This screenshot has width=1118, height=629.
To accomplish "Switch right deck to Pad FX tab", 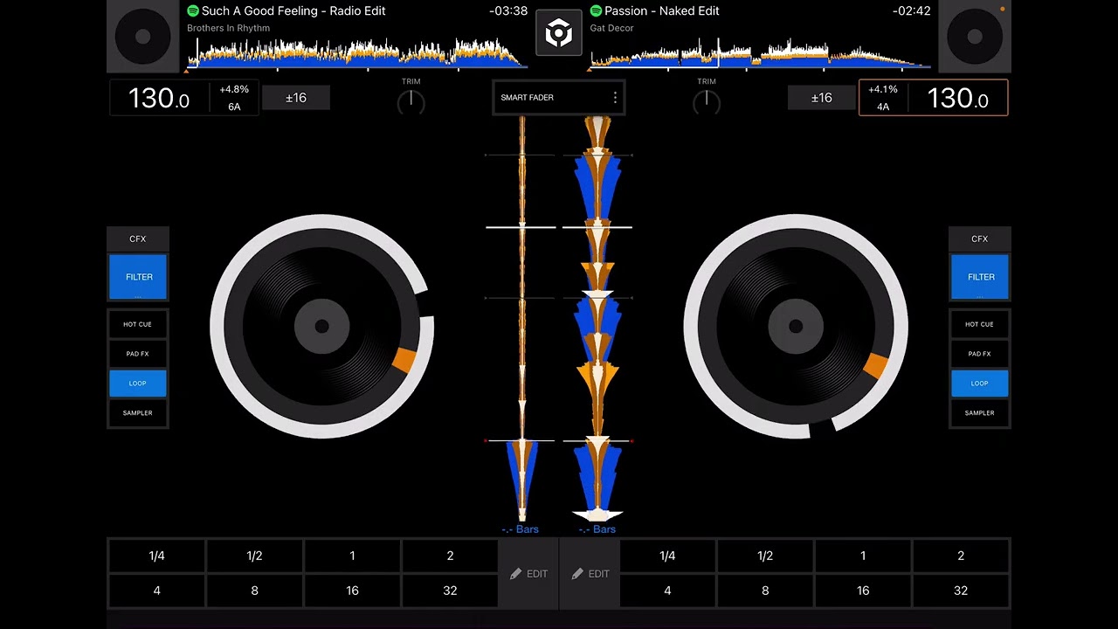I will point(979,354).
